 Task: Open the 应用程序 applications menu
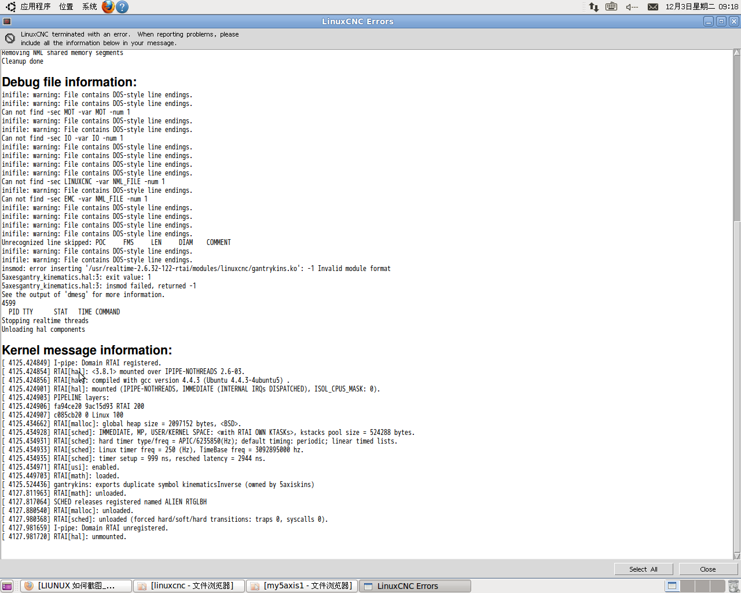coord(35,7)
